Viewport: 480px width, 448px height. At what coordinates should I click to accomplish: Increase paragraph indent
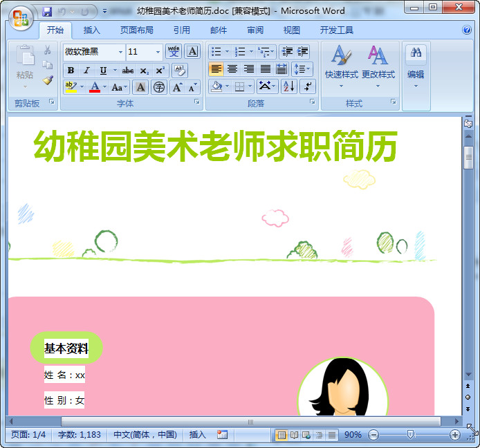303,51
